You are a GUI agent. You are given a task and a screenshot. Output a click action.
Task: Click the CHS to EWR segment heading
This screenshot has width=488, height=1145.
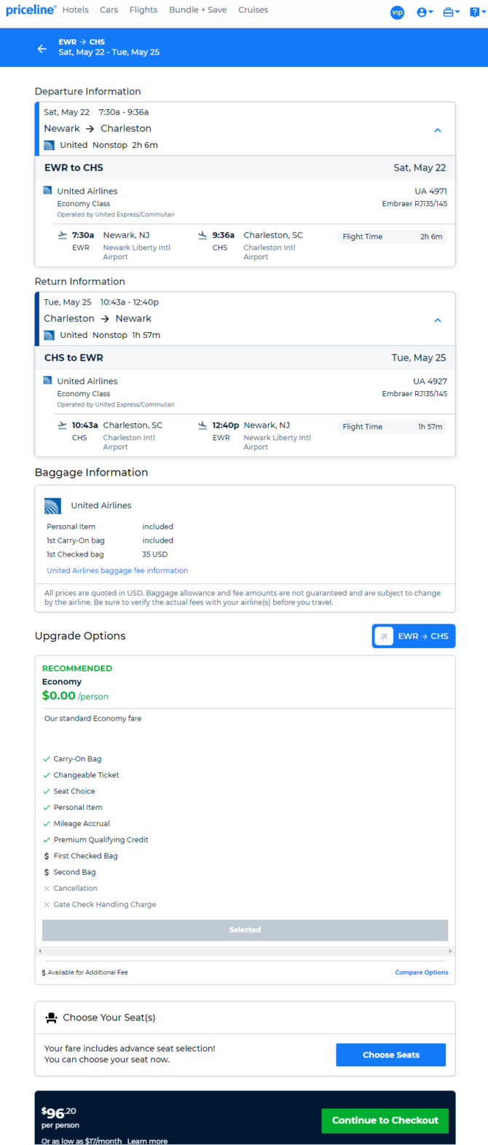pyautogui.click(x=74, y=358)
